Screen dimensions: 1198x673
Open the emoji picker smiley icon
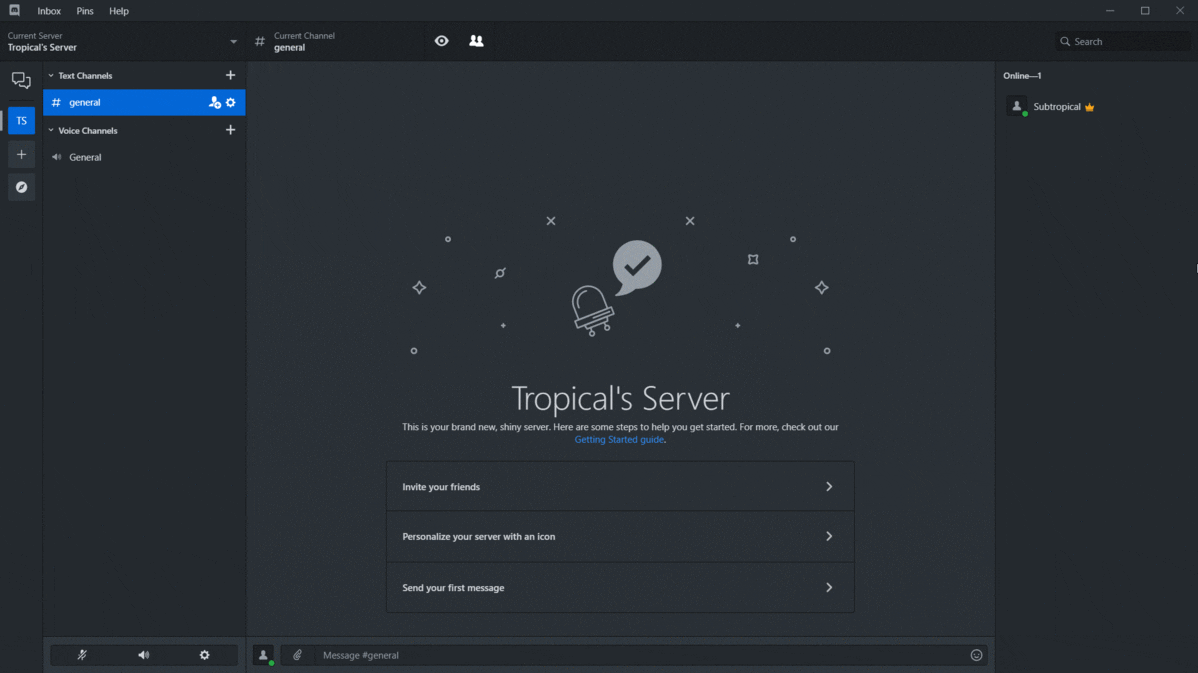[976, 655]
